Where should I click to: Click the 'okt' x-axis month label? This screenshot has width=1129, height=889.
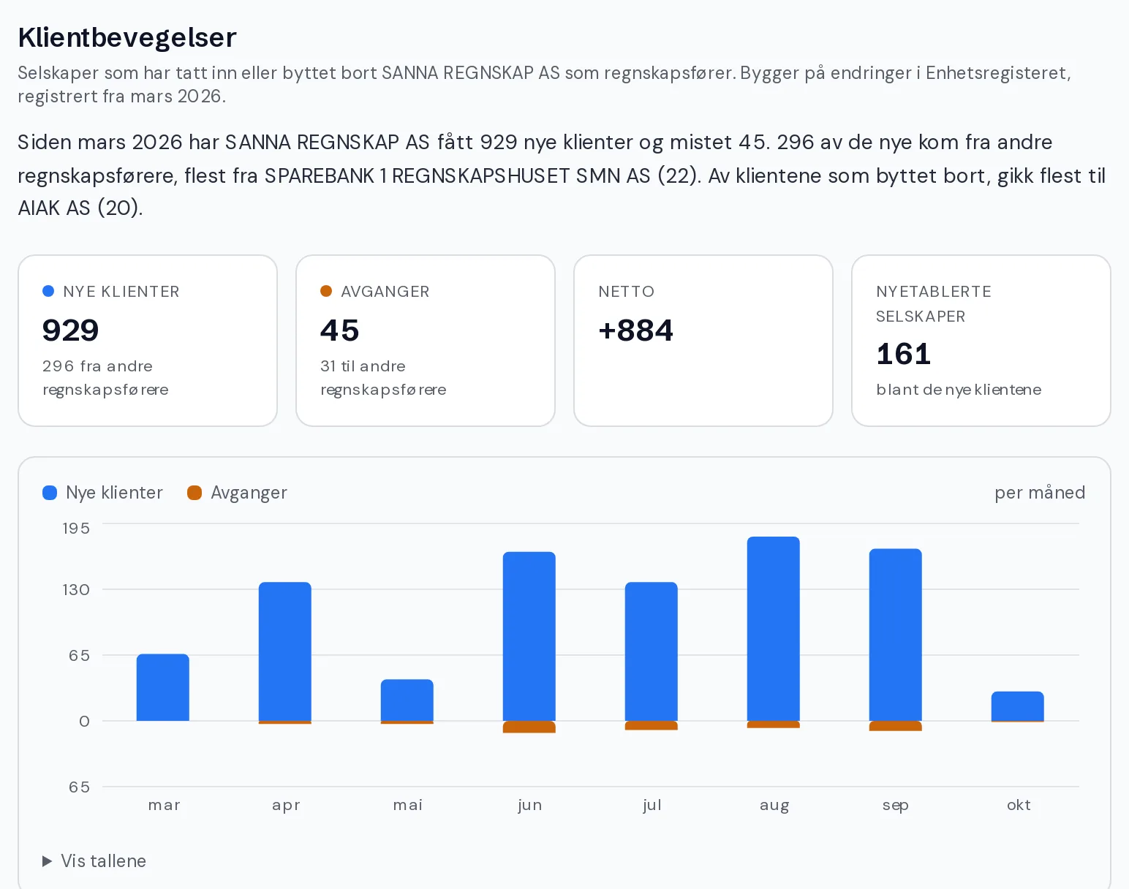pos(1019,805)
